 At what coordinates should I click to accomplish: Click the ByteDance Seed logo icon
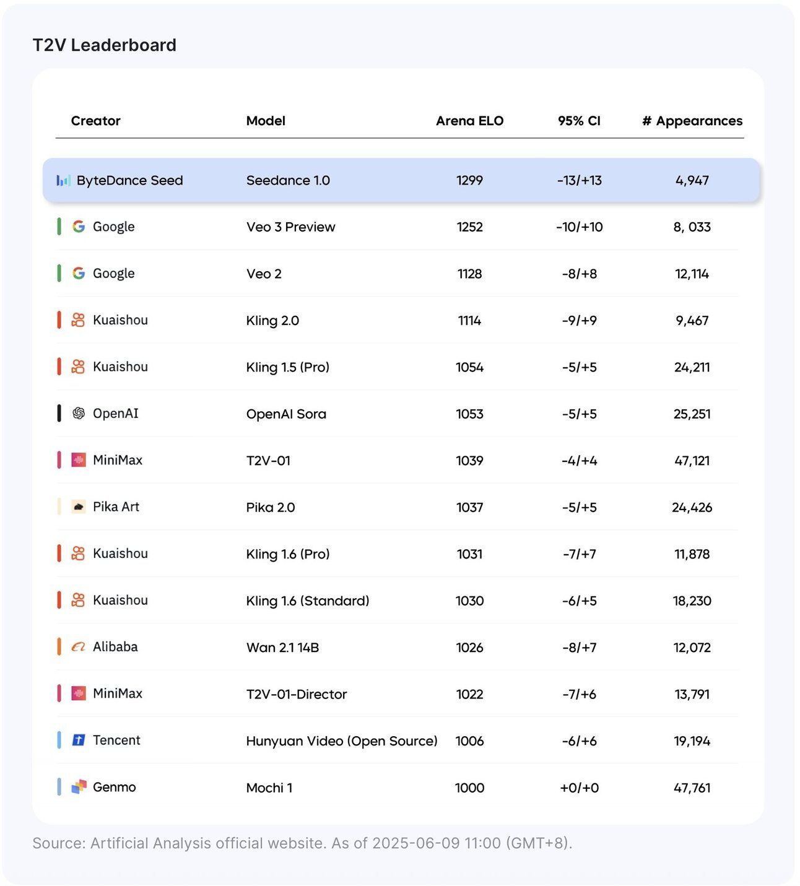63,180
